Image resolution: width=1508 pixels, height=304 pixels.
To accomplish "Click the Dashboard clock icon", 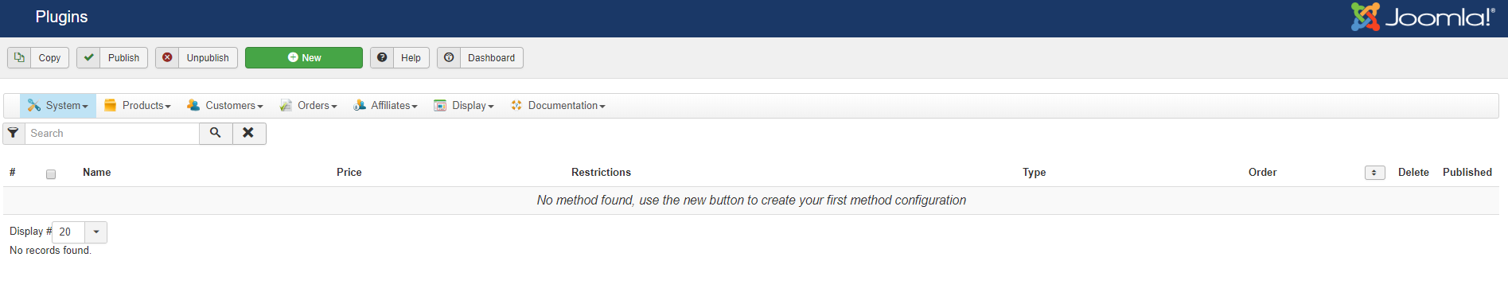I will 449,57.
